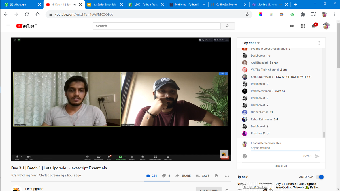Go back in browser history
The height and width of the screenshot is (191, 340).
[6, 14]
